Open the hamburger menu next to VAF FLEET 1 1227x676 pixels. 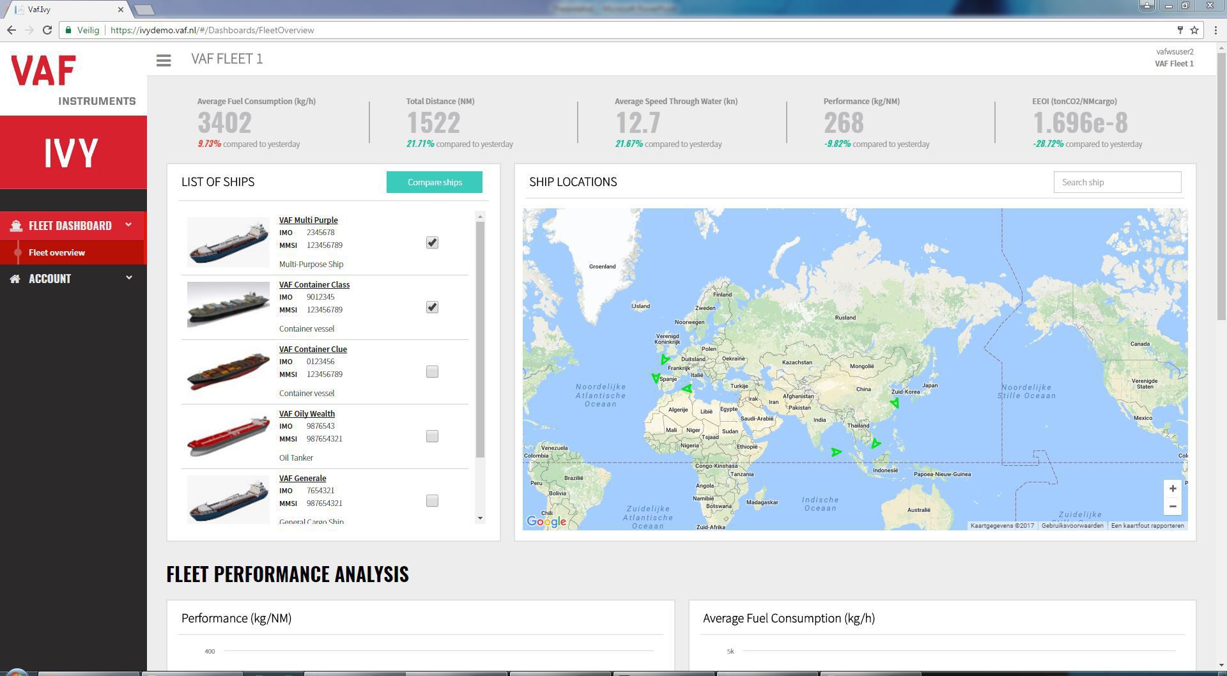coord(164,60)
